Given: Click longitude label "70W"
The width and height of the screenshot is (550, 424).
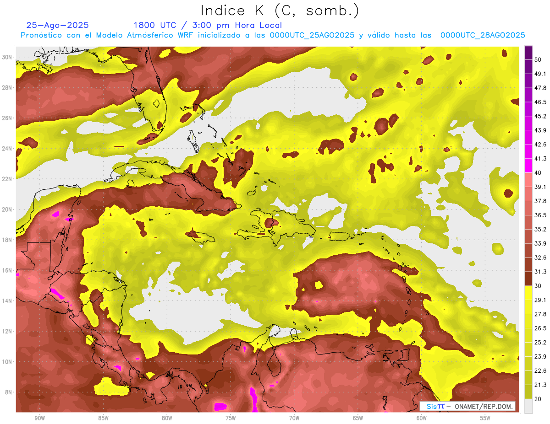Looking at the screenshot, I should coord(294,418).
